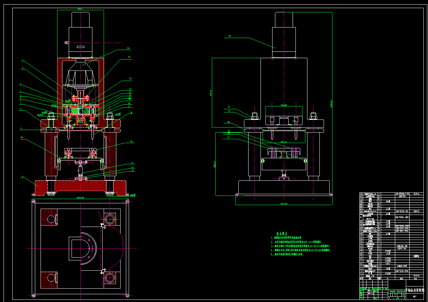Select callout number 9 in the section view
The image size is (428, 302).
point(21,128)
